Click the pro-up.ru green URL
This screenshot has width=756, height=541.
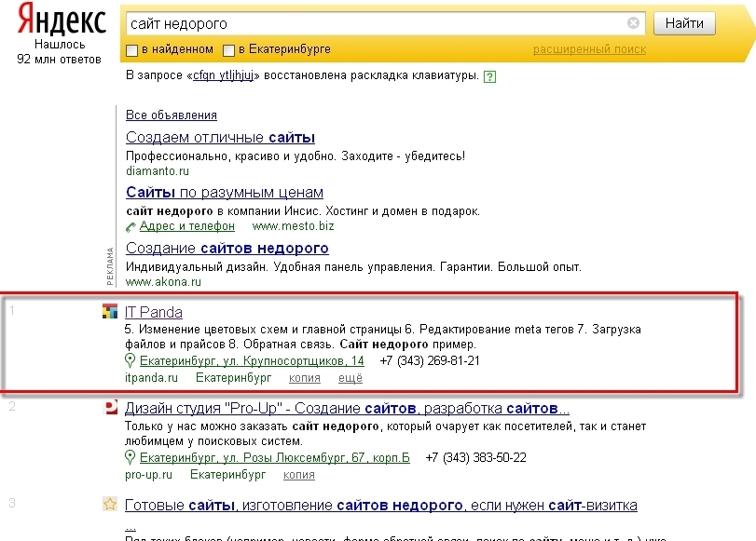tap(148, 475)
